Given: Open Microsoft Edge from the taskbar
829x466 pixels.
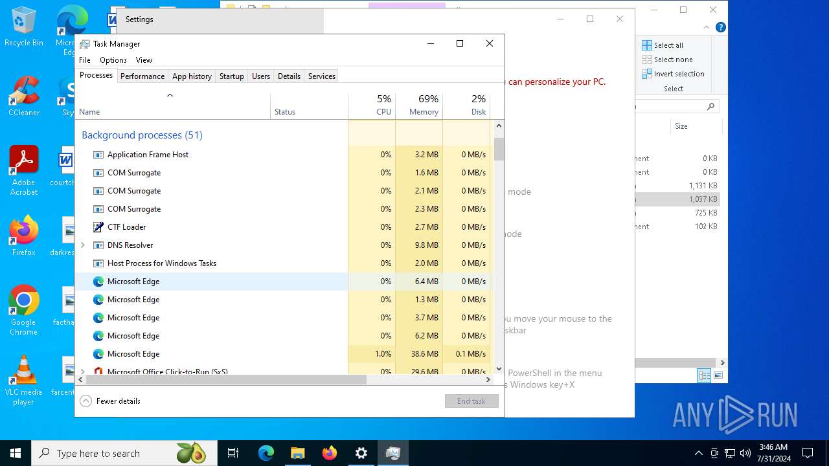Looking at the screenshot, I should click(x=266, y=453).
